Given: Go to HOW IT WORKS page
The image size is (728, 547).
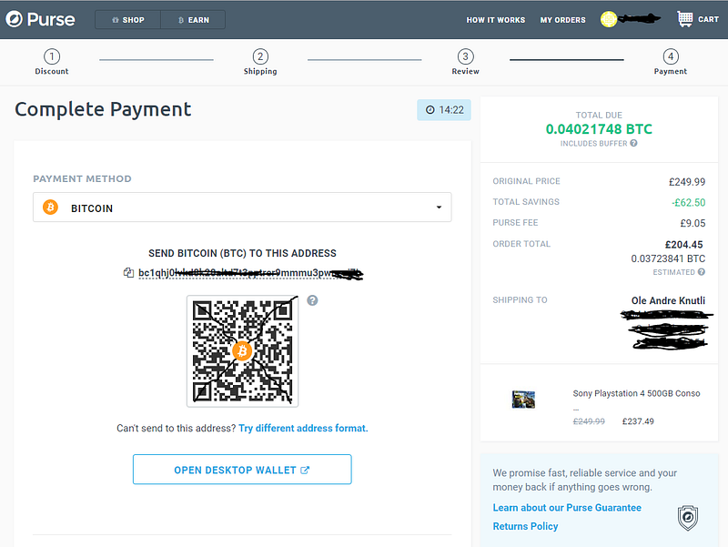Looking at the screenshot, I should click(x=495, y=20).
